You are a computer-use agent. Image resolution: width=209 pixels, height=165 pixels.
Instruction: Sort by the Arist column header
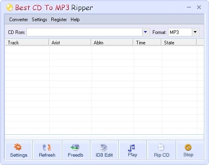coord(70,42)
